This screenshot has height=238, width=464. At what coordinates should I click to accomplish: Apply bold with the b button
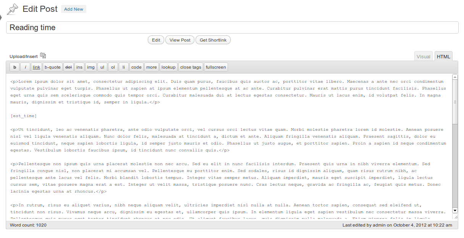pos(15,67)
